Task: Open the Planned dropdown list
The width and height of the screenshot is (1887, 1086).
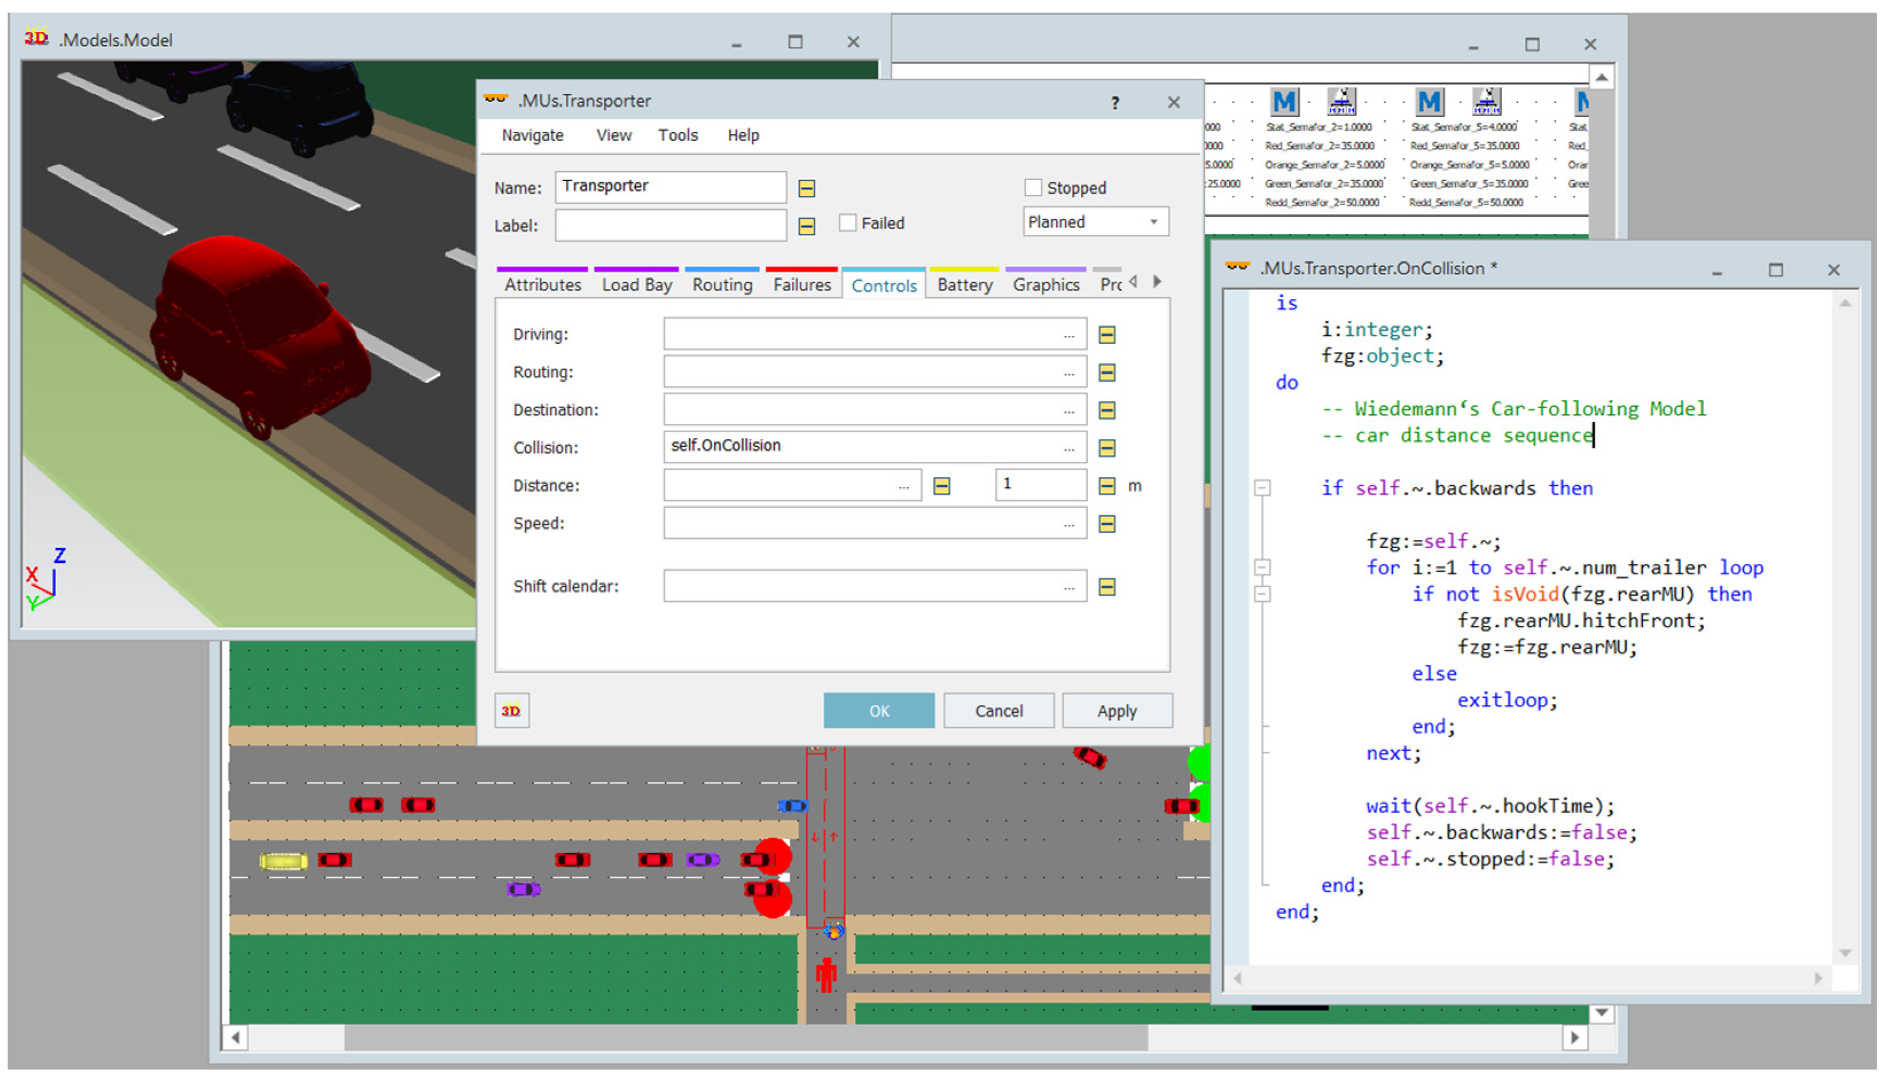Action: coord(1153,222)
